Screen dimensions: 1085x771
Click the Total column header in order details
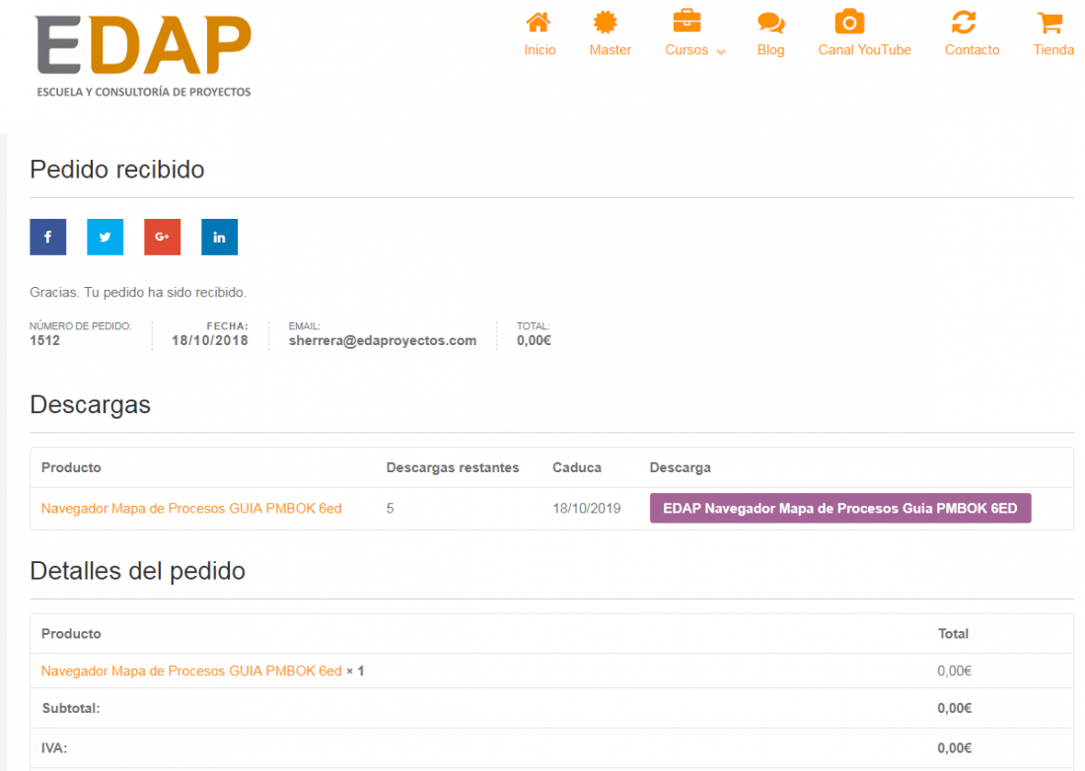coord(953,633)
